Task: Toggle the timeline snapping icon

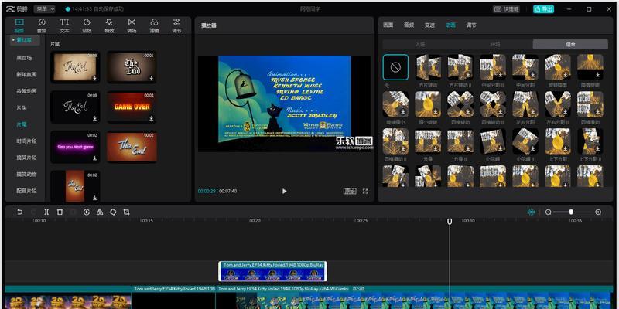Action: coord(532,212)
